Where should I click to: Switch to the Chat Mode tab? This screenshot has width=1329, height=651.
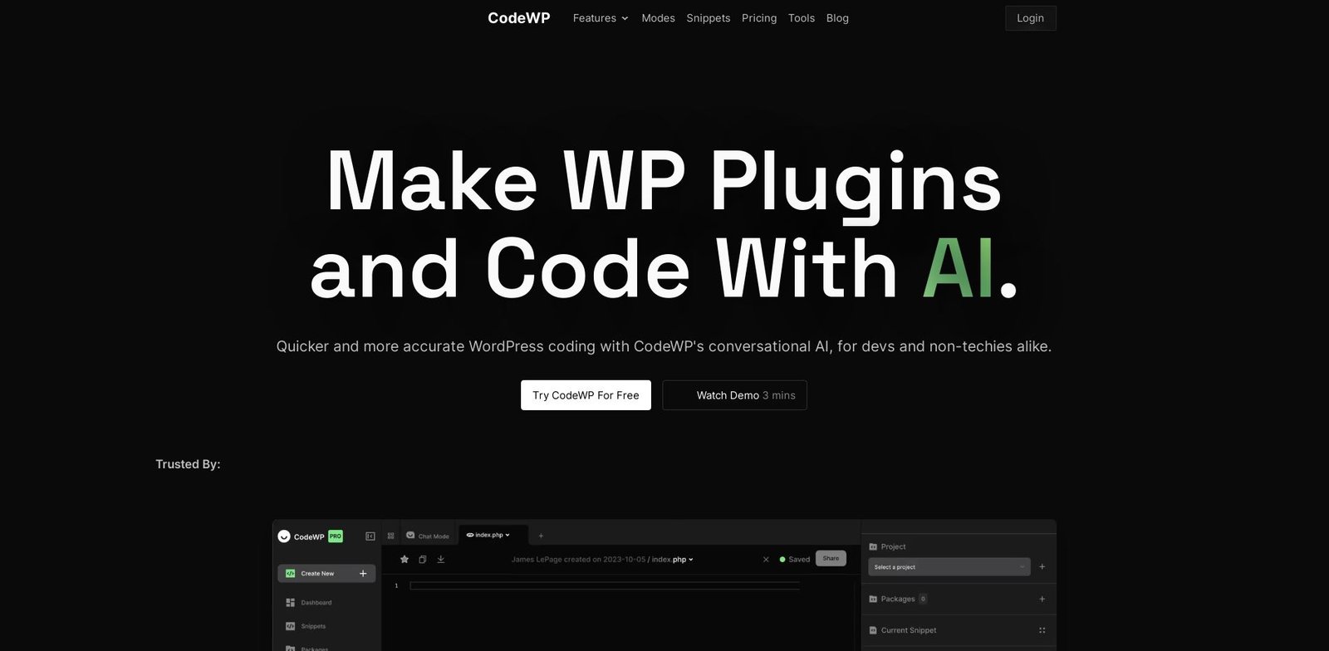coord(428,536)
